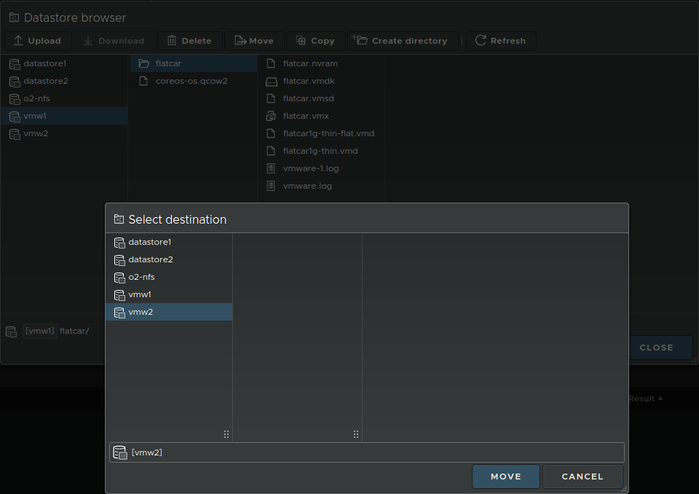699x494 pixels.
Task: Grab second column resize handle in dialog
Action: pyautogui.click(x=356, y=434)
